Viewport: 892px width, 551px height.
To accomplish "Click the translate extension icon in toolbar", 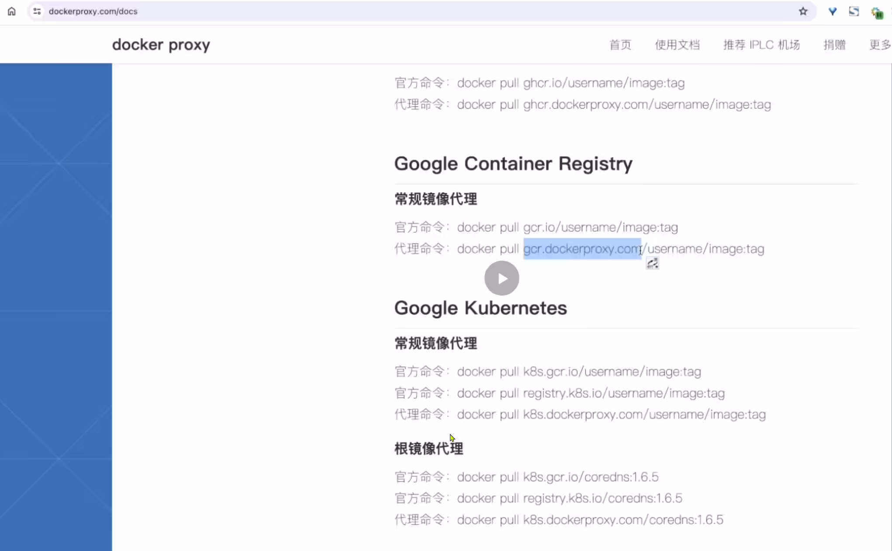I will tap(854, 11).
